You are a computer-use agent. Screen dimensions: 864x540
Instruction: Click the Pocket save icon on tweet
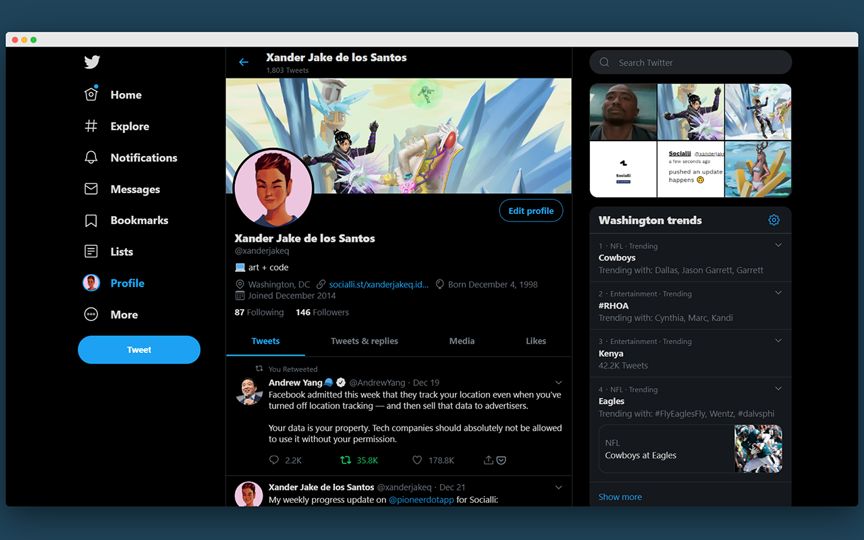point(501,460)
